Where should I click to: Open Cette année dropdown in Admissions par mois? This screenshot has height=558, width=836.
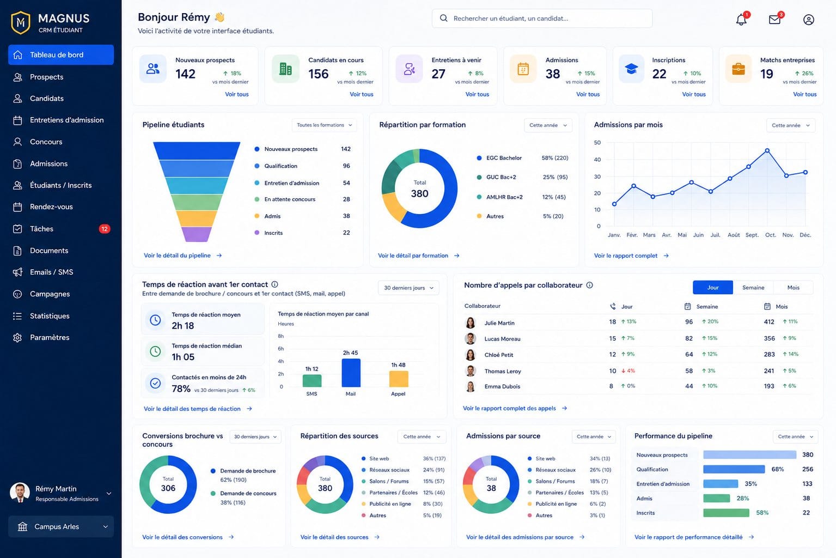(790, 125)
